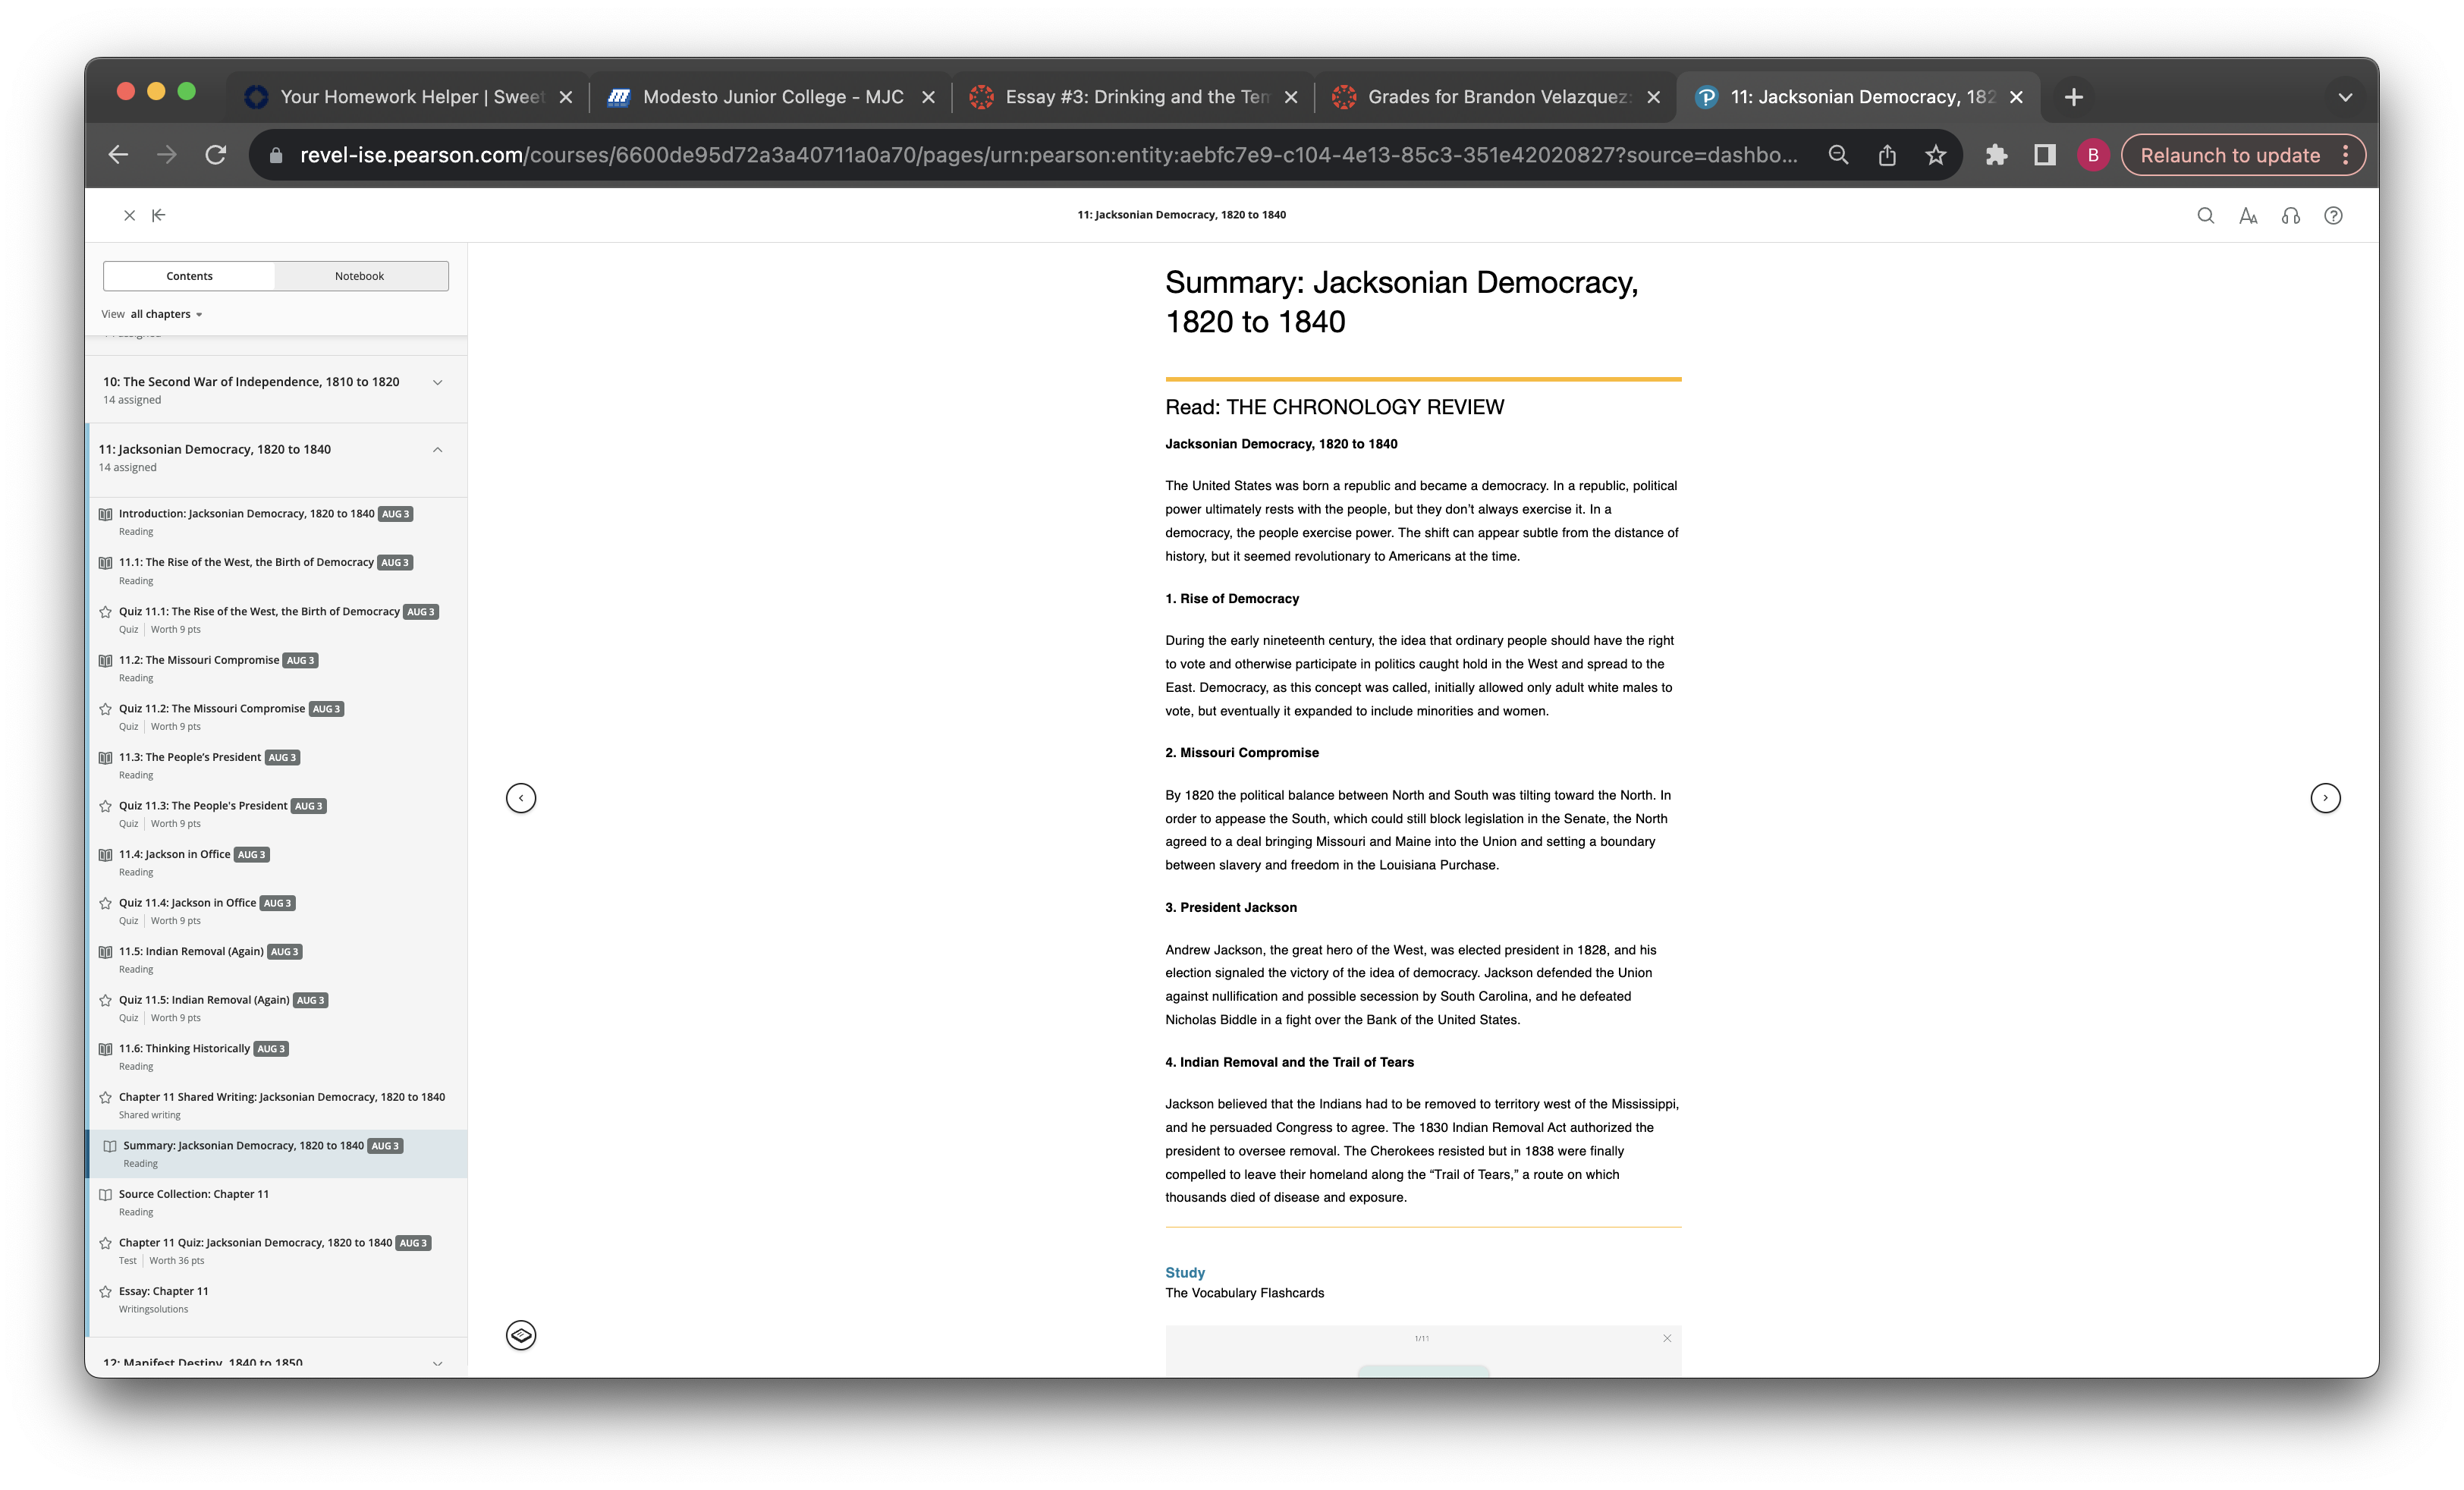Open the Chrome tab list chevron

click(2345, 97)
